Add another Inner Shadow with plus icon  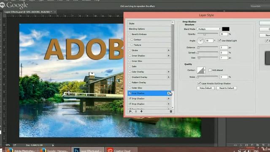click(x=168, y=56)
